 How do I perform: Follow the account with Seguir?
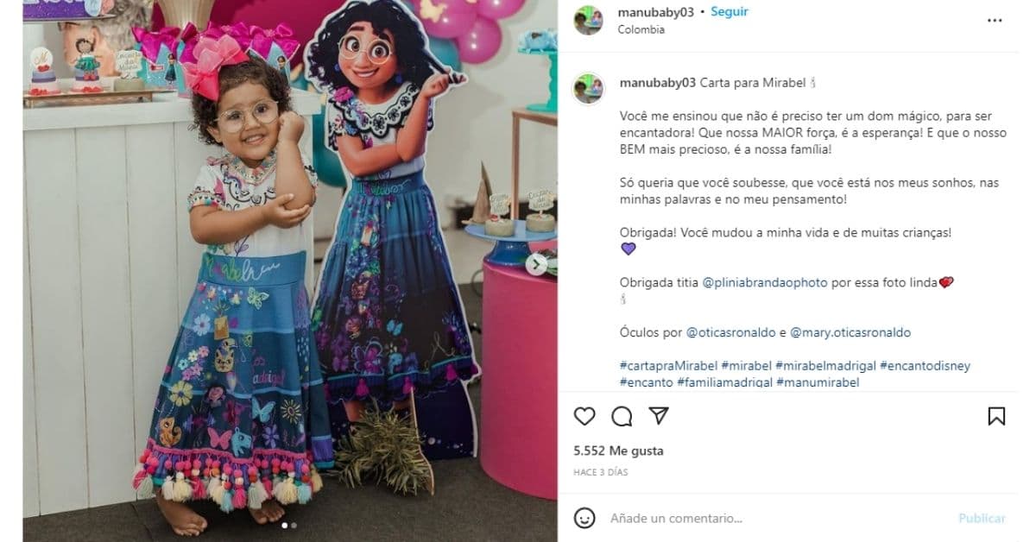point(730,12)
